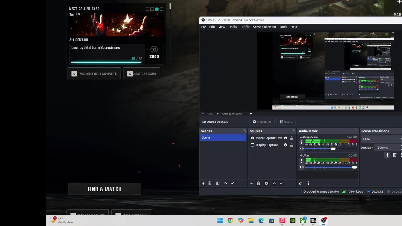Image resolution: width=402 pixels, height=226 pixels.
Task: Click the OBS preview canvas
Action: [325, 71]
